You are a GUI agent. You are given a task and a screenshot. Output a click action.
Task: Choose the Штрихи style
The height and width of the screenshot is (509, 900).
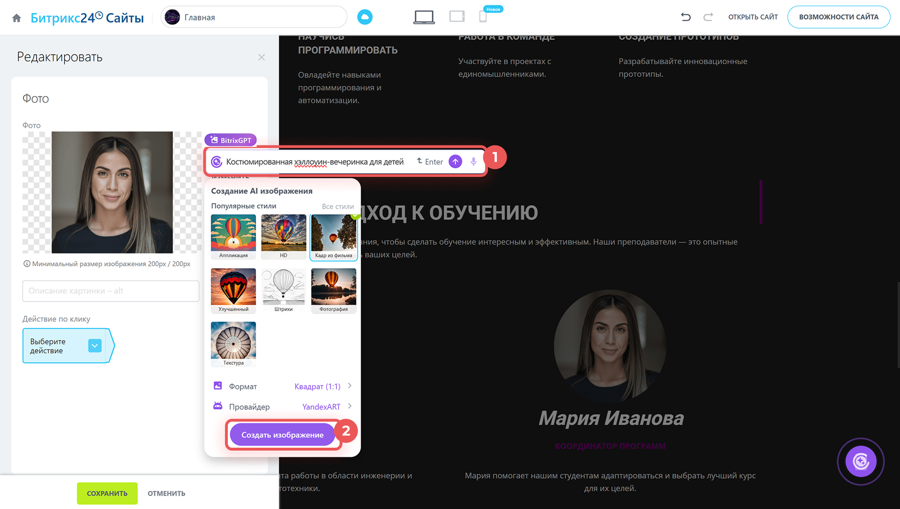point(284,290)
